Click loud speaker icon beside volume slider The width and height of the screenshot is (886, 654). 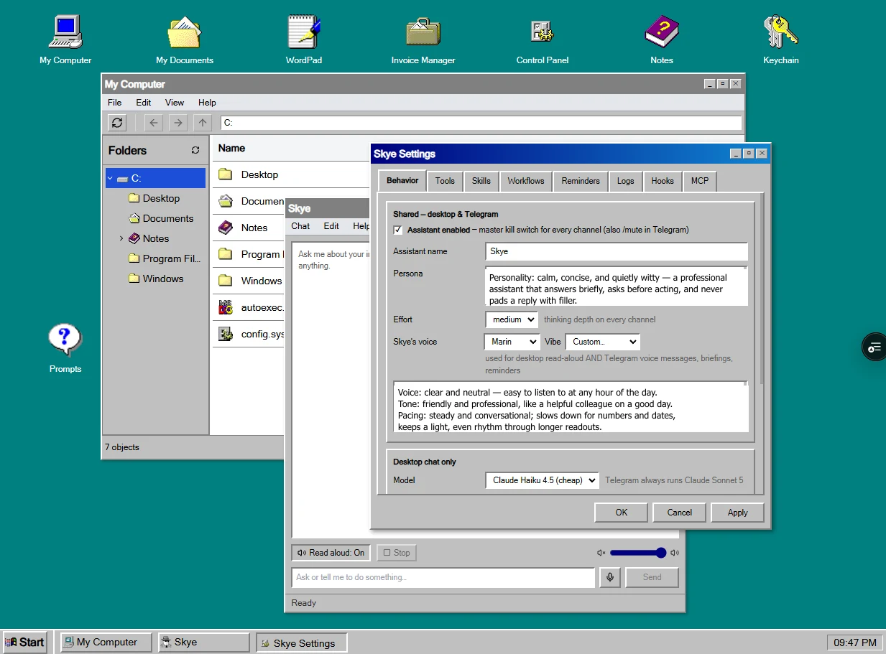pyautogui.click(x=674, y=553)
